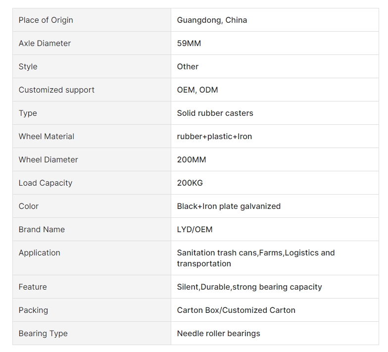Select rubber+plastic+Iron value

click(x=214, y=137)
